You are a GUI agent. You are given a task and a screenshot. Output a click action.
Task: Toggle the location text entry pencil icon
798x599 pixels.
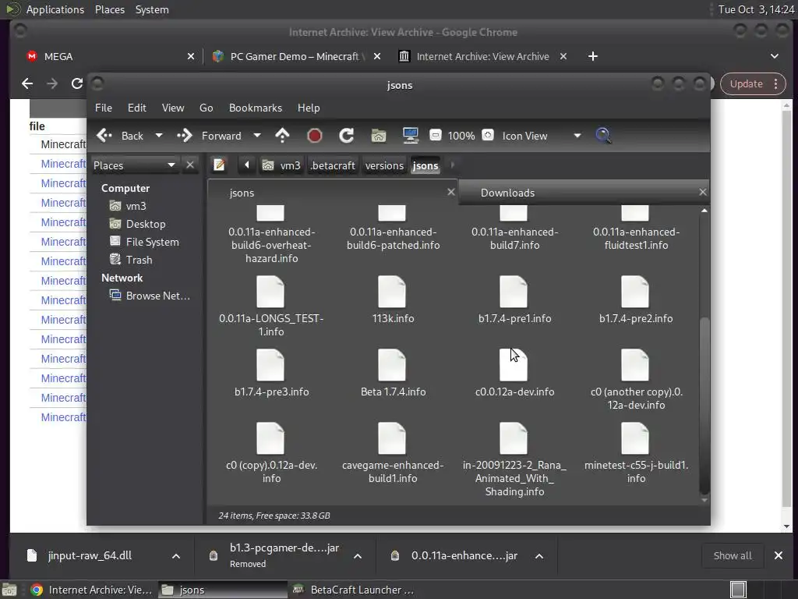(x=219, y=165)
